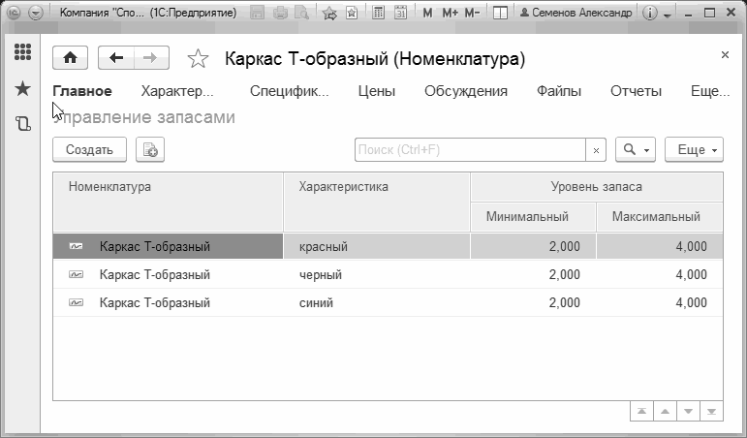Click the Номенклатура column header
This screenshot has height=438, width=747.
[169, 203]
